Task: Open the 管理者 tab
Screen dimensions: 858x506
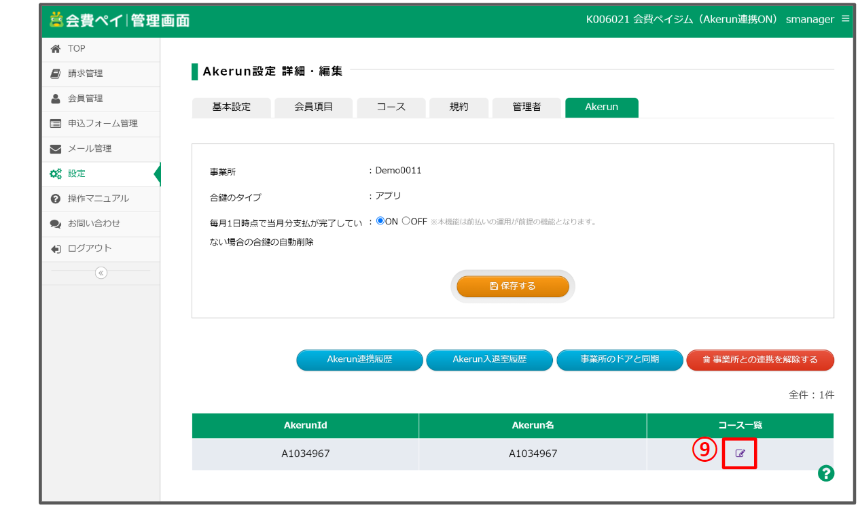Action: tap(526, 107)
